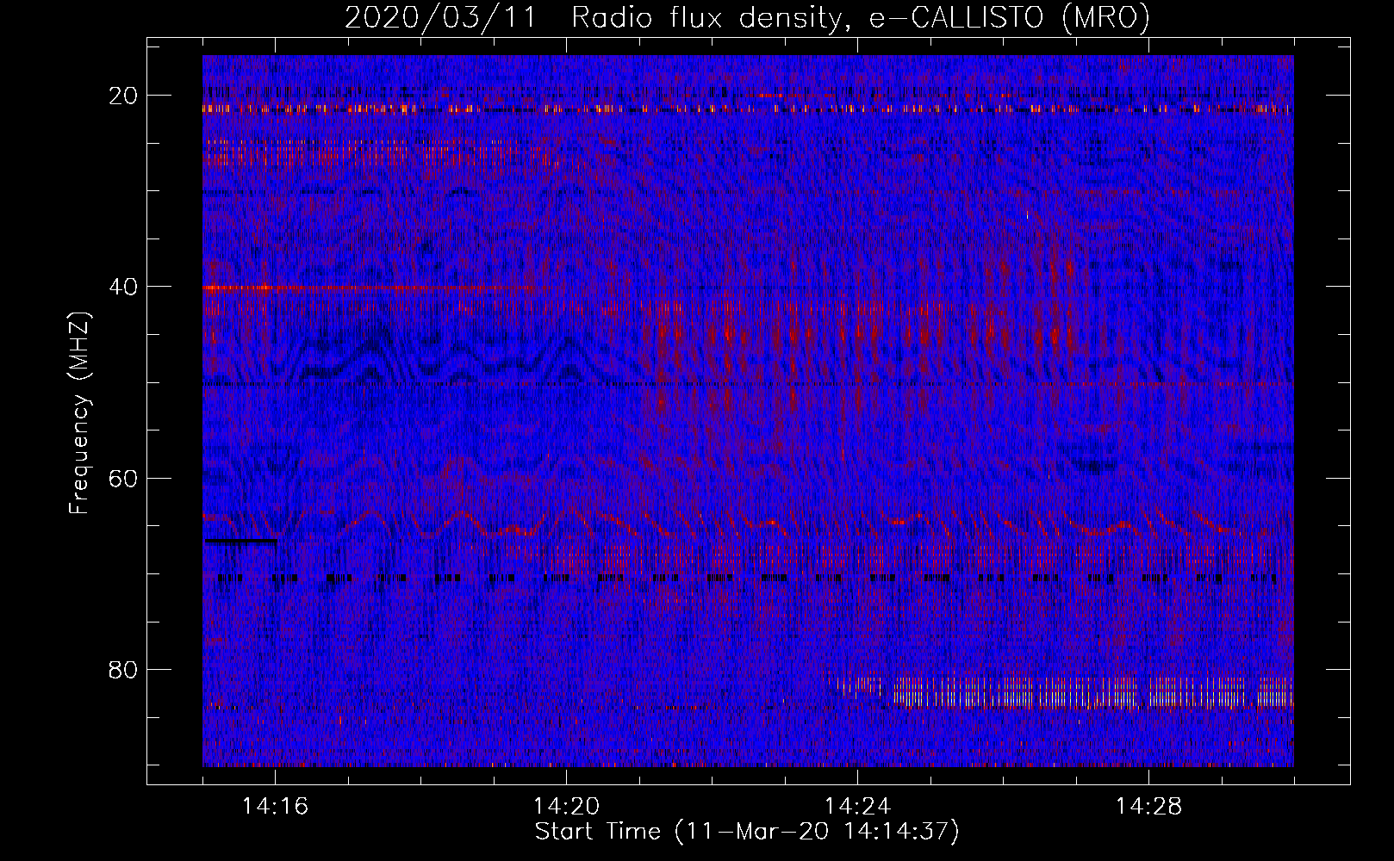1394x861 pixels.
Task: Click the '14:20' time tick label
Action: (x=566, y=807)
